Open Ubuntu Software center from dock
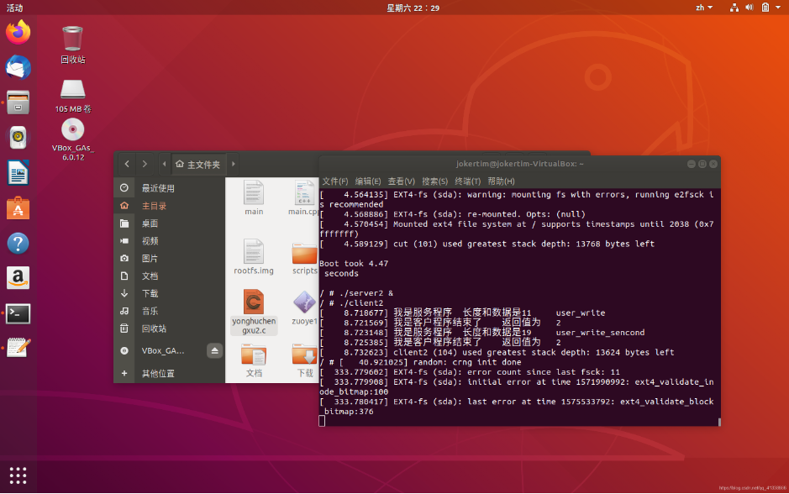Viewport: 789px width, 494px height. click(18, 208)
